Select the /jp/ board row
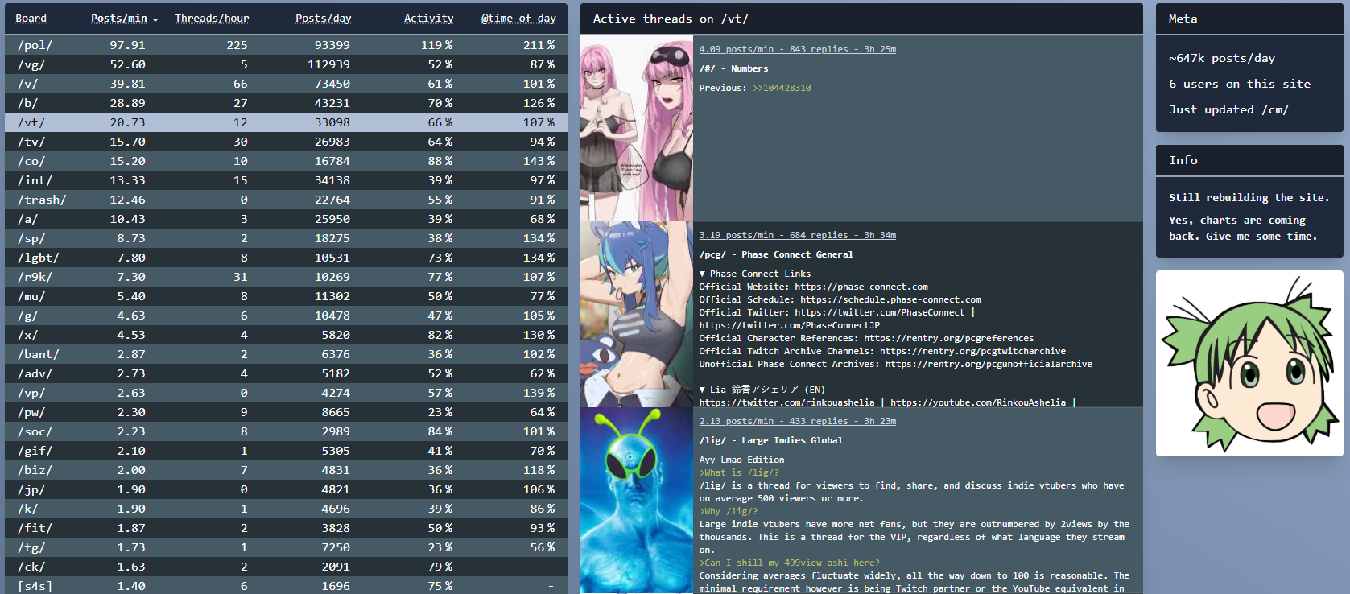Screen dimensions: 1350x594 coord(286,489)
